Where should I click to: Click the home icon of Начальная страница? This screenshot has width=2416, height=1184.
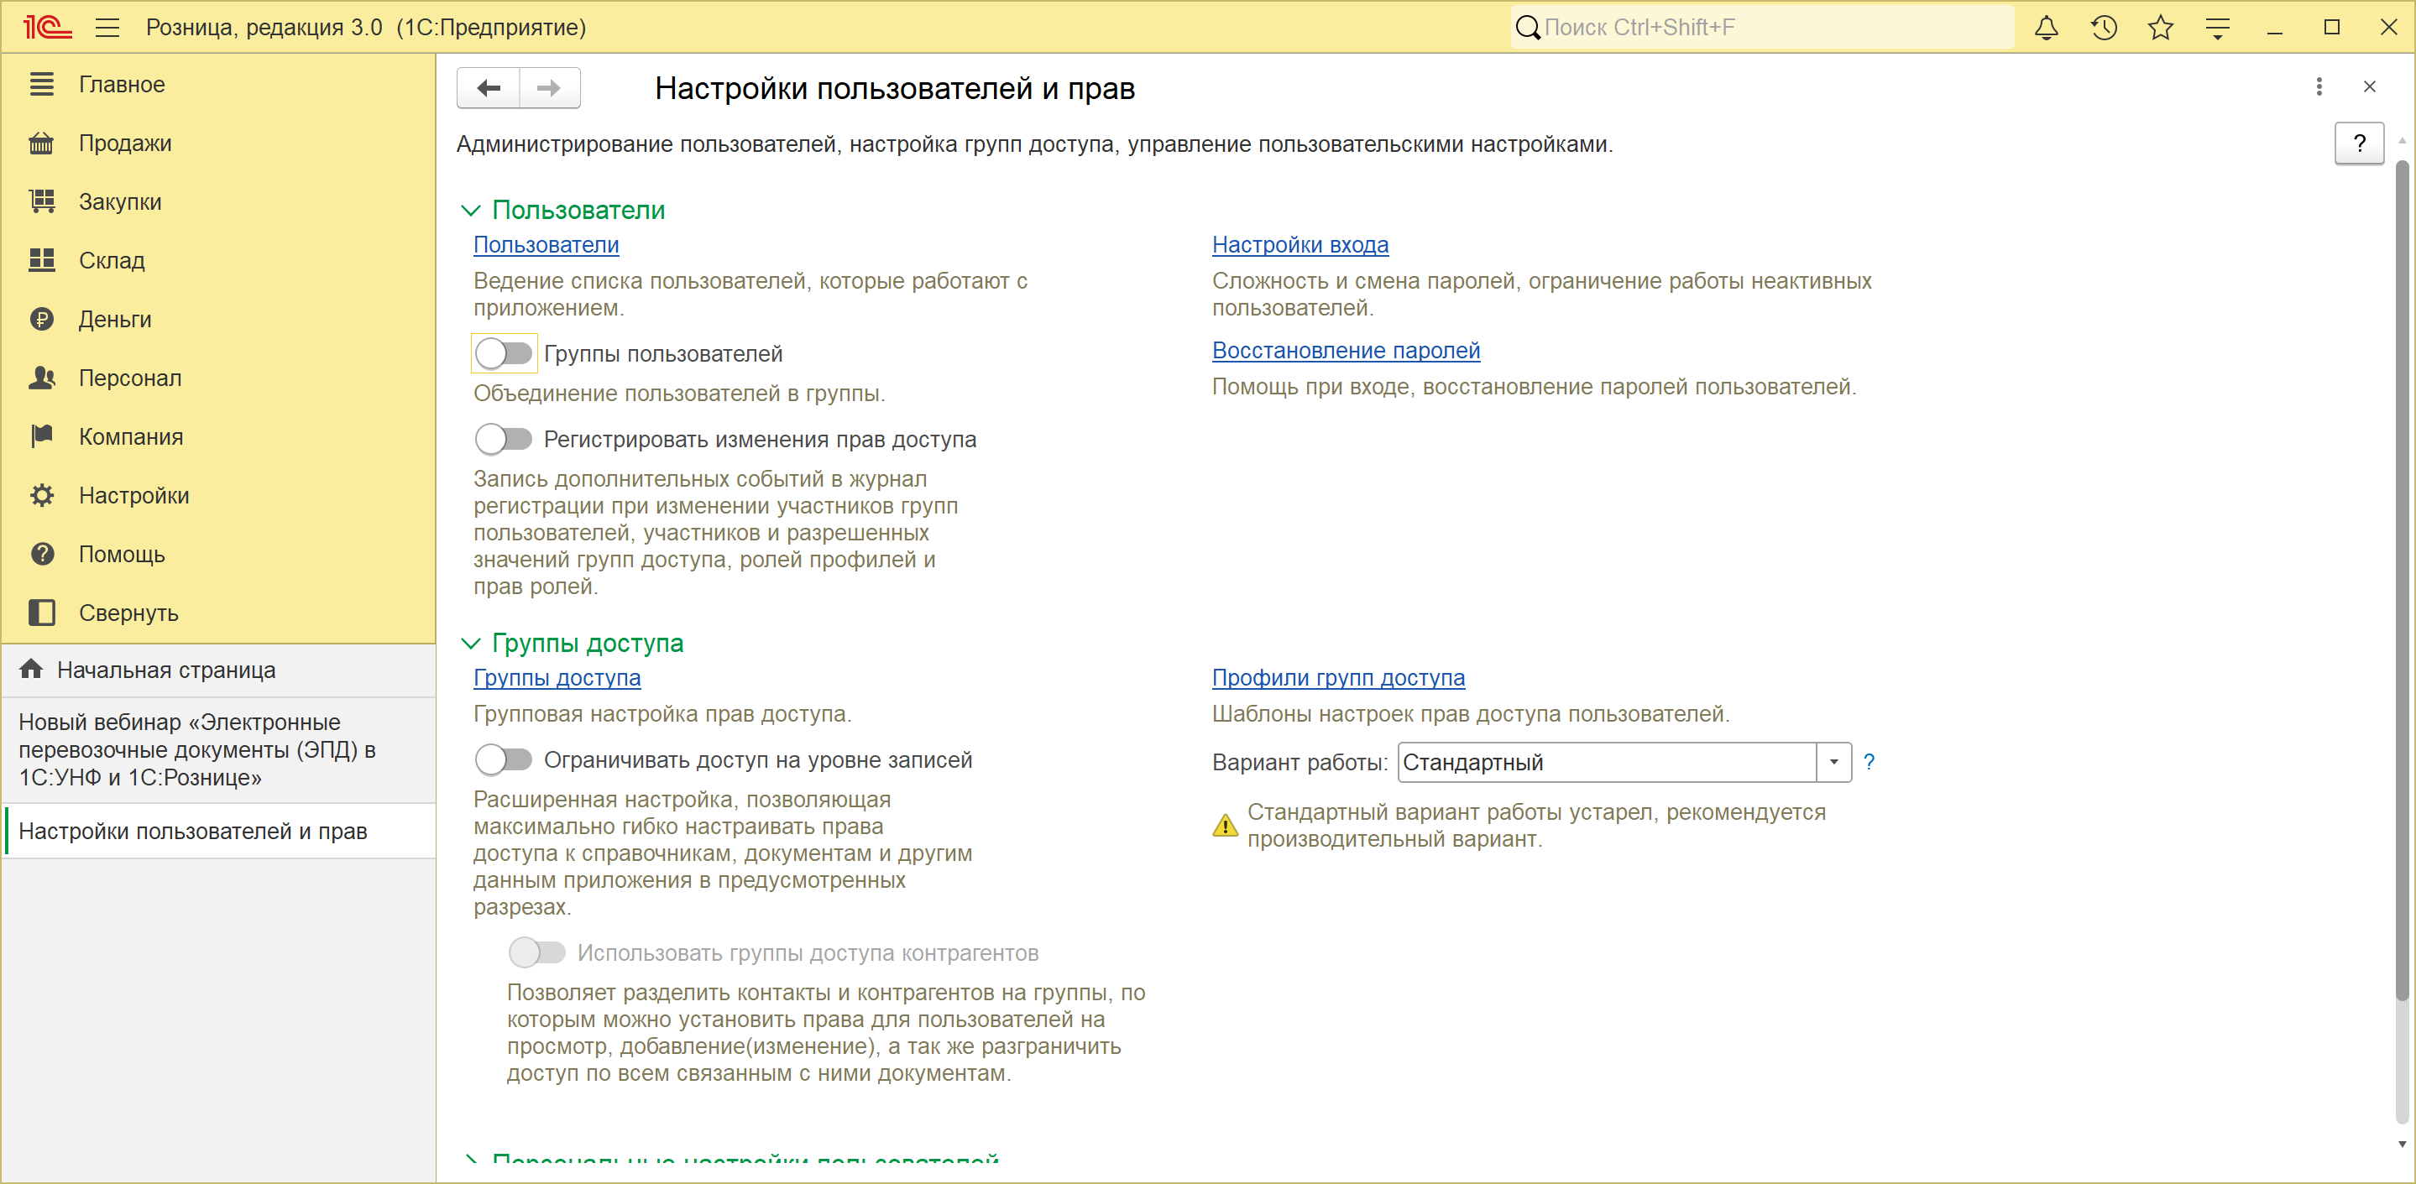pos(31,670)
